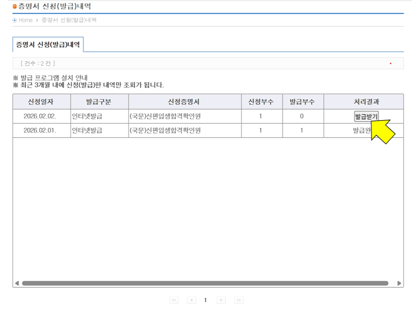Go to previous page arrow
This screenshot has width=417, height=310.
(x=191, y=300)
